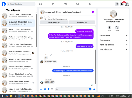Image resolution: width=132 pixels, height=98 pixels.
Task: Open Keisha conversation
Action: point(18,16)
